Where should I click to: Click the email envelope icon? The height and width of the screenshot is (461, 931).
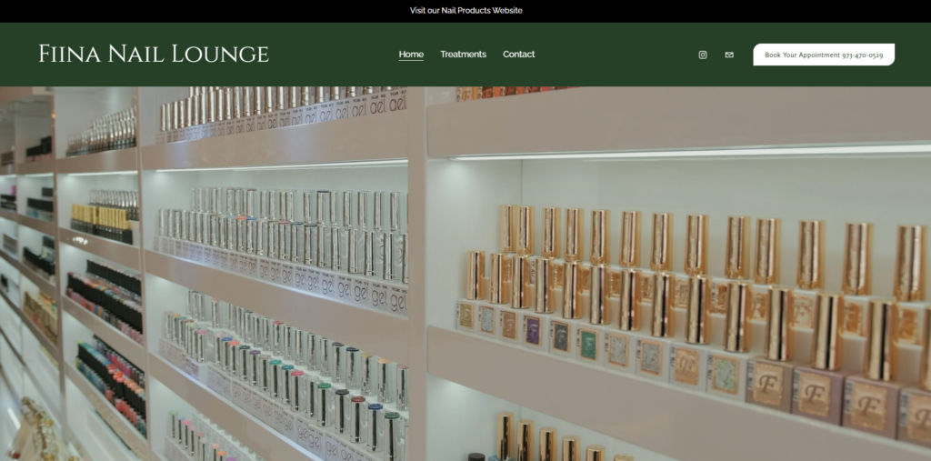point(729,55)
